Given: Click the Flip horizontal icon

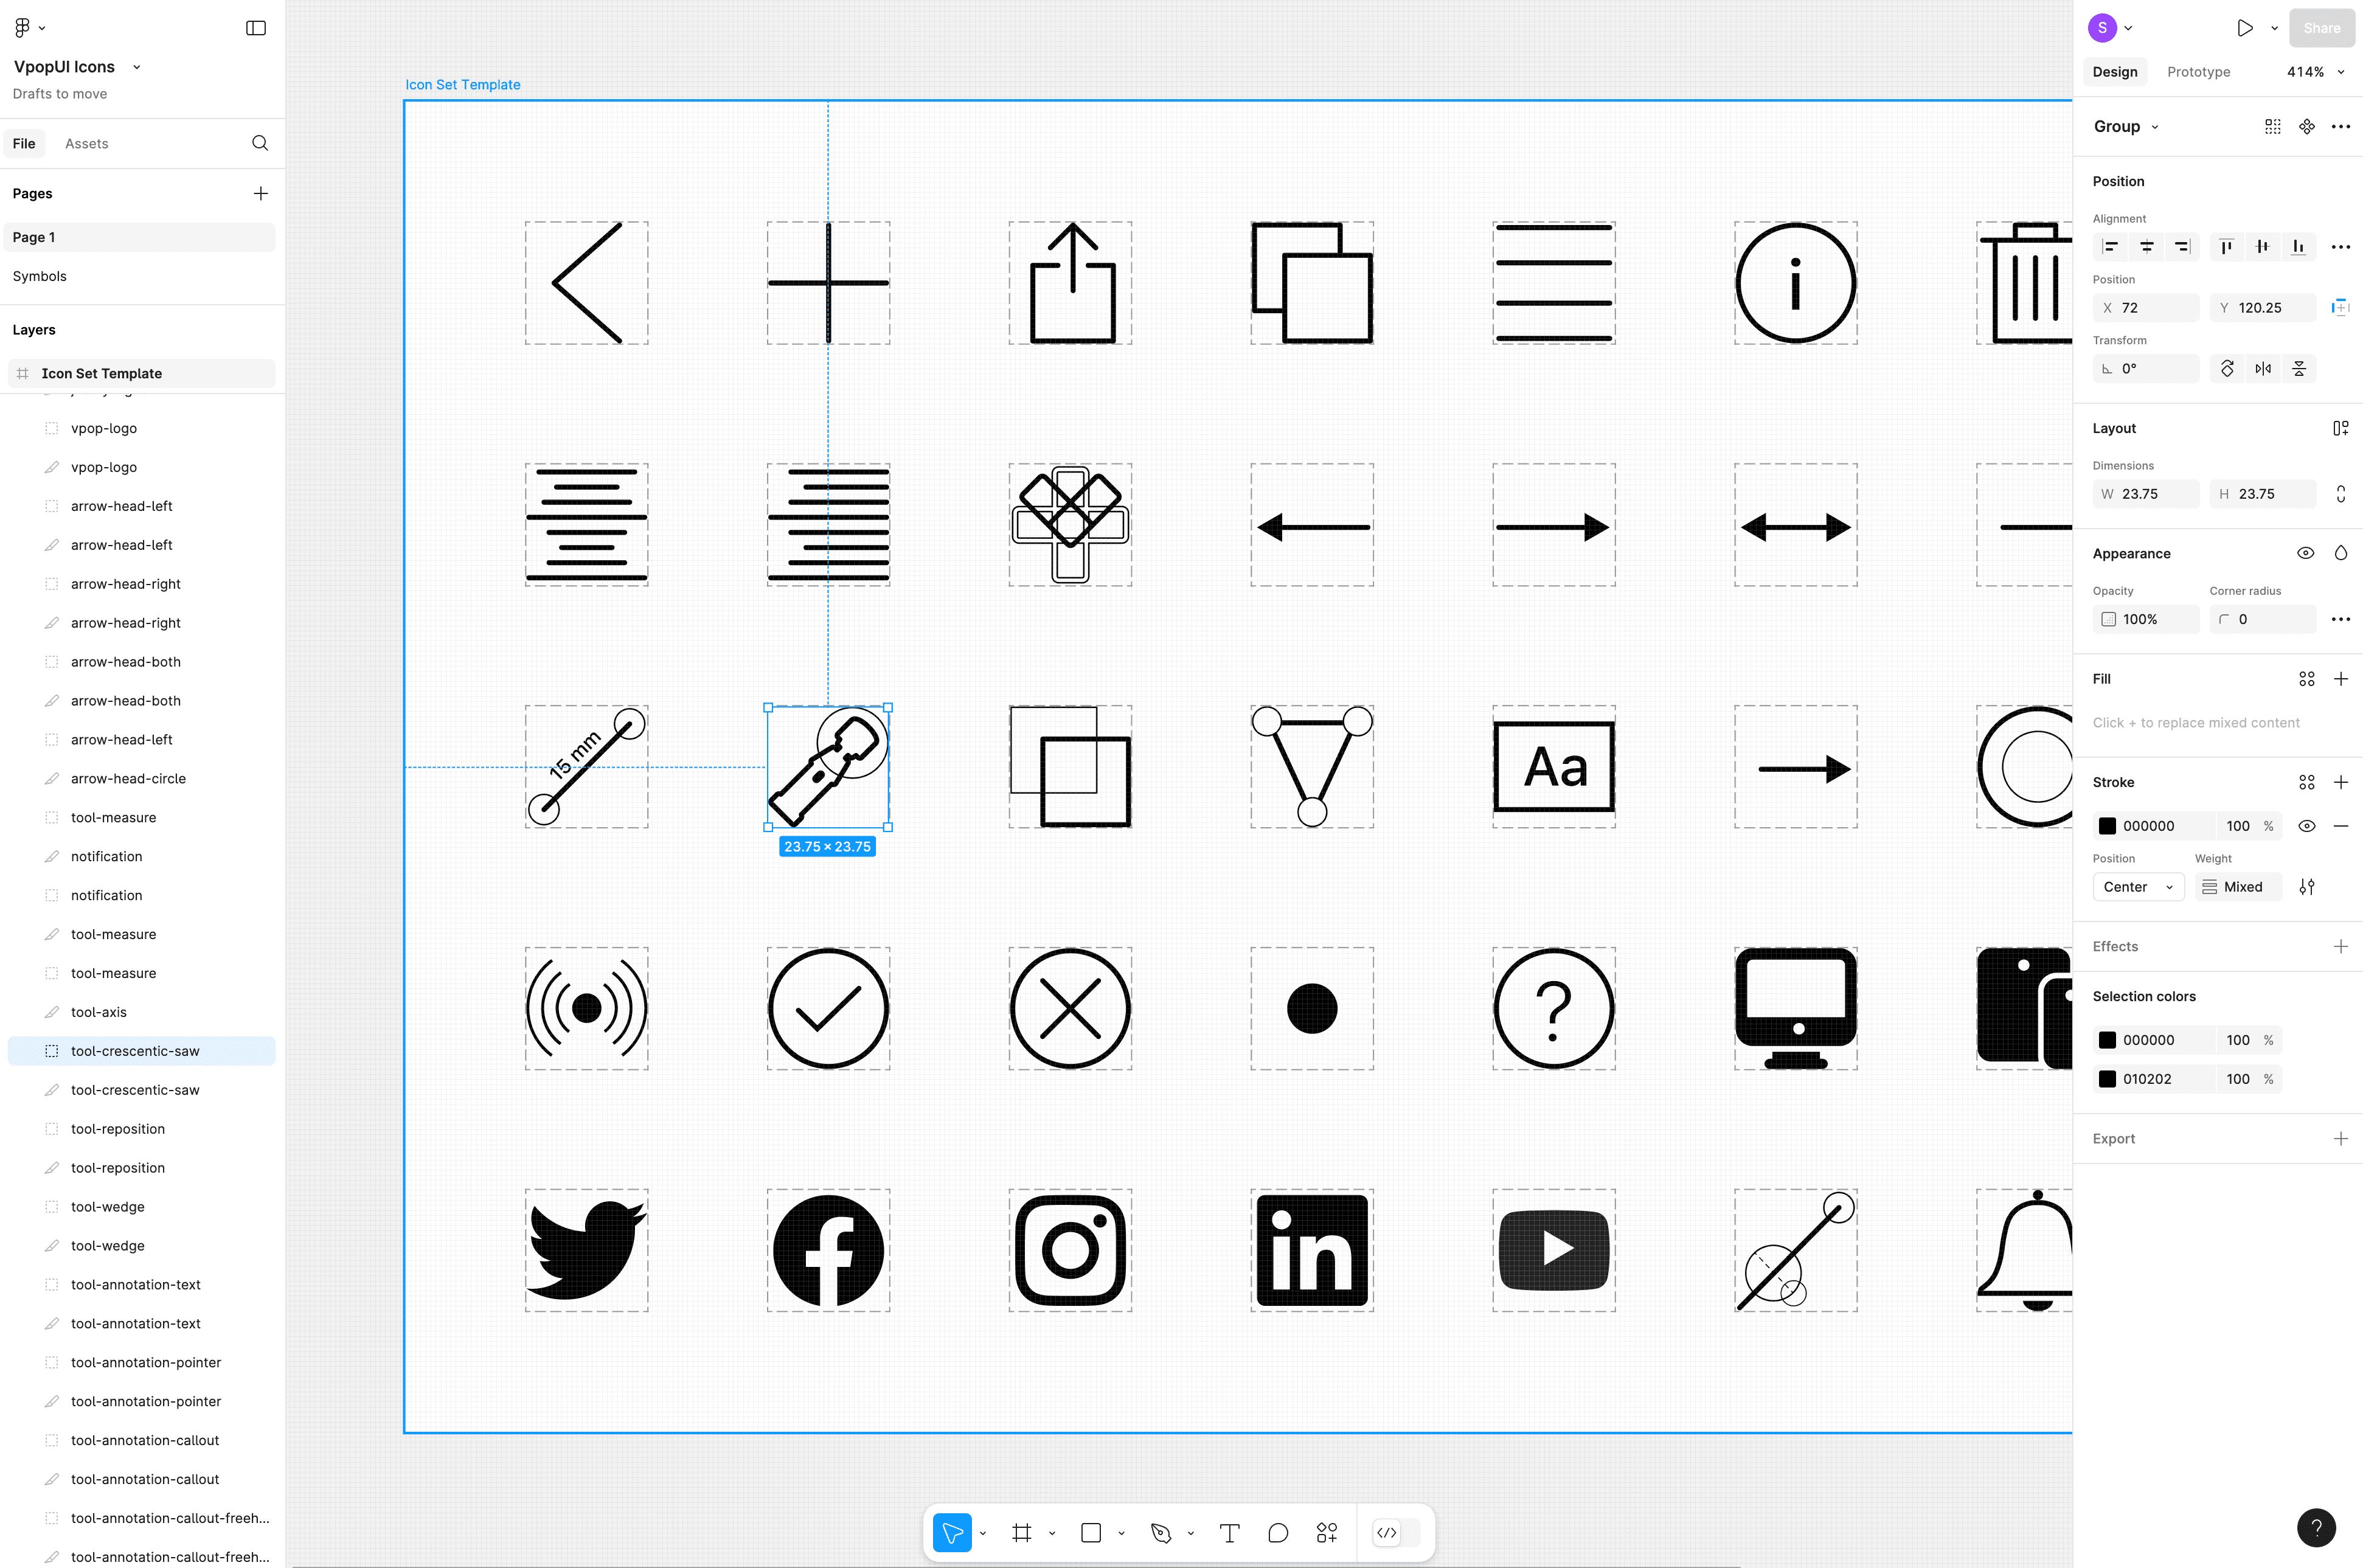Looking at the screenshot, I should pyautogui.click(x=2263, y=369).
